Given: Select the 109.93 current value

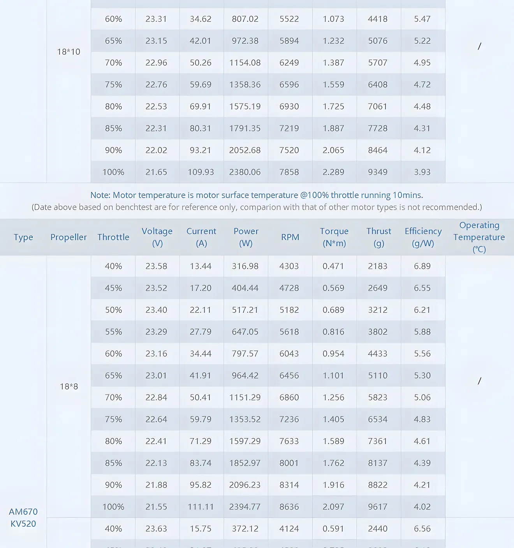Looking at the screenshot, I should (x=201, y=172).
